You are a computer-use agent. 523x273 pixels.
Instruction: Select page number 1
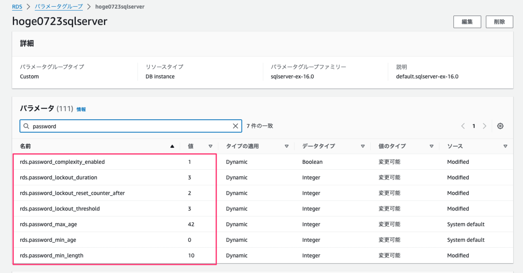(x=474, y=126)
